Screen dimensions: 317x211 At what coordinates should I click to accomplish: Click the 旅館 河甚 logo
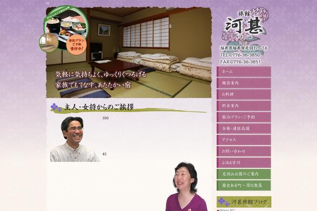click(x=245, y=25)
